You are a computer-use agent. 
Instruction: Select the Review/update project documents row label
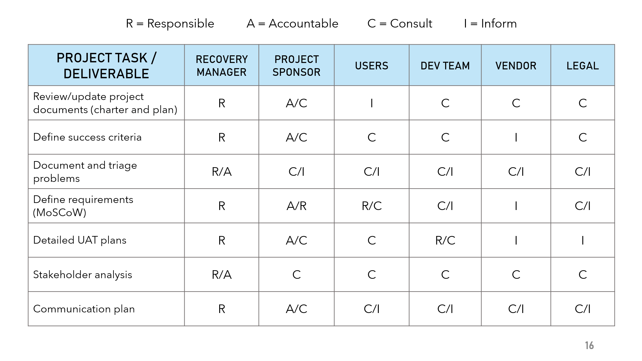pyautogui.click(x=106, y=103)
